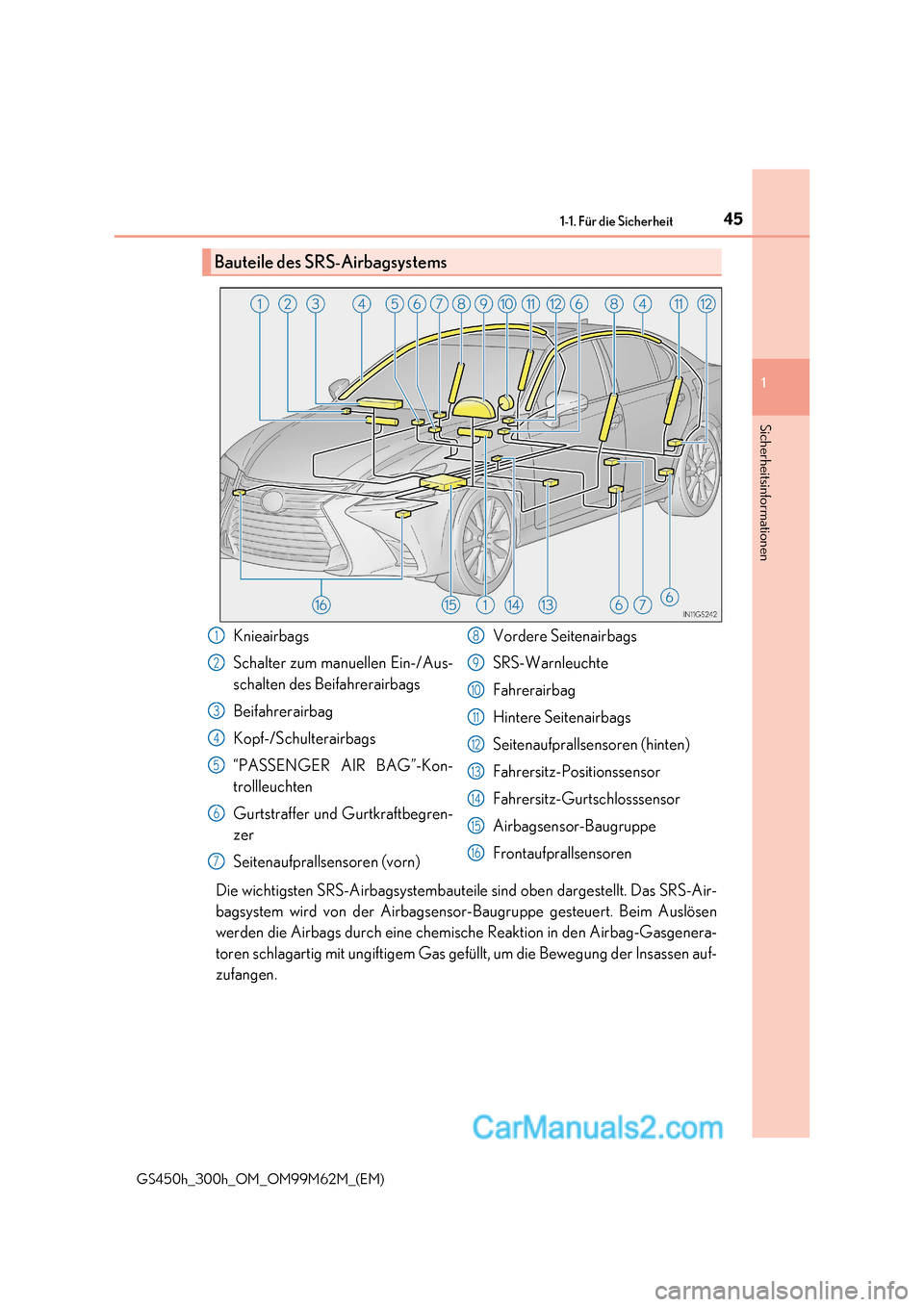Select legend entry 'Schalter zum manuellen Ein-/Ausschalten des Beifahrerairbags'
Viewport: 924px width, 1307px height.
click(x=342, y=674)
